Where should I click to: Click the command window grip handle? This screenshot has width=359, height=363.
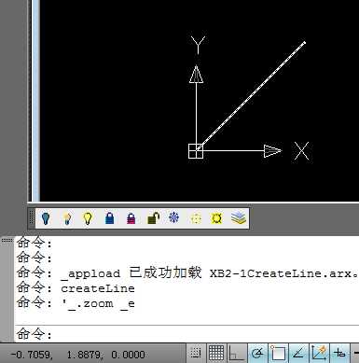(7, 240)
